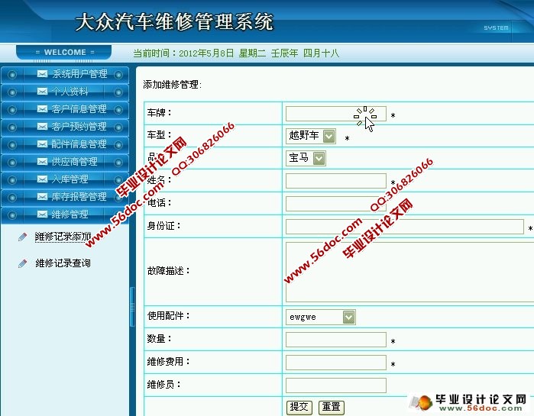Viewport: 534px width, 416px height.
Task: Open the 系统用户管理 menu item
Action: [x=65, y=74]
